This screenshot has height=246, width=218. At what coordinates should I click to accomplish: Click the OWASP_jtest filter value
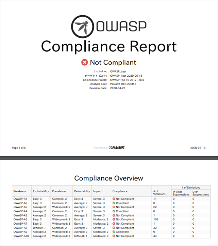pos(118,72)
